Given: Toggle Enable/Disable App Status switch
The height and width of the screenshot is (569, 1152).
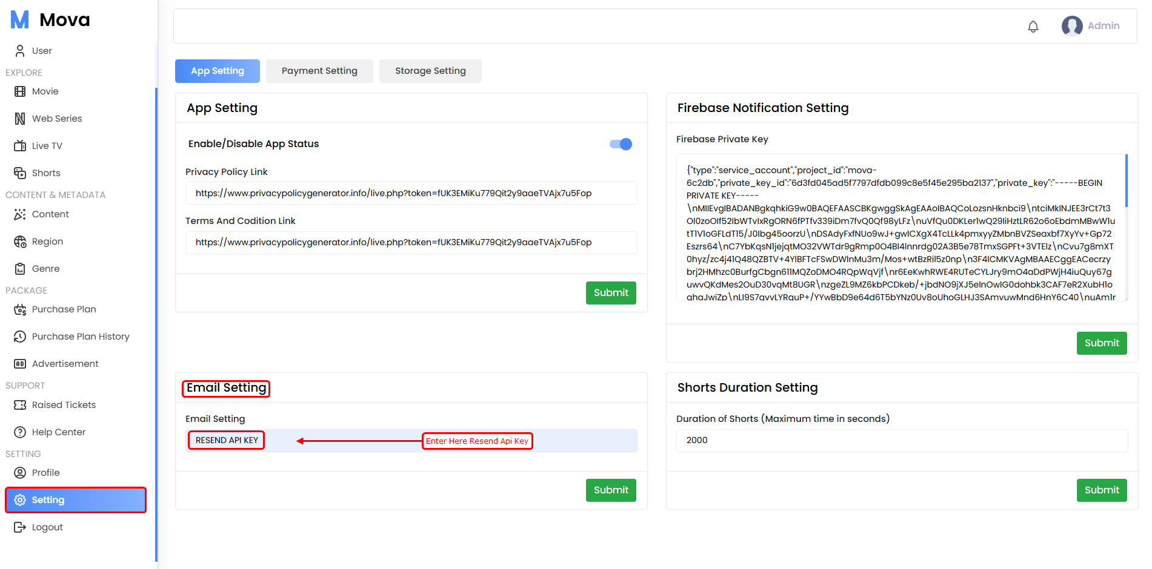Looking at the screenshot, I should click(621, 144).
